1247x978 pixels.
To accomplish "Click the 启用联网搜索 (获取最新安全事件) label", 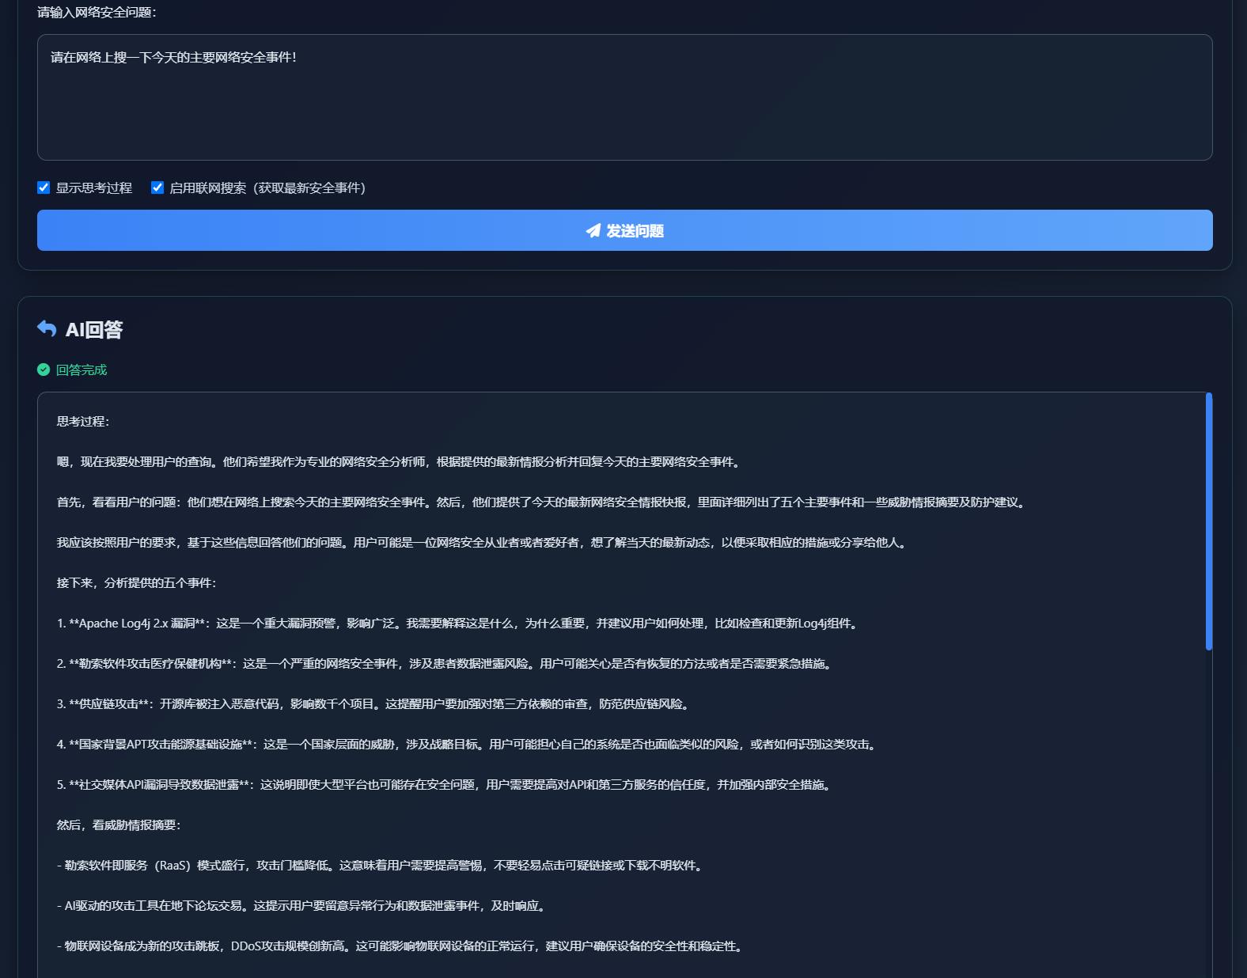I will pyautogui.click(x=267, y=188).
